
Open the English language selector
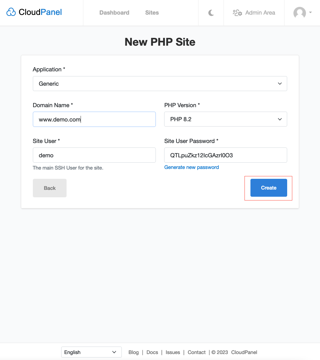(91, 352)
